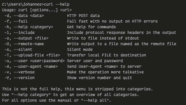Click the "-O, --remote-name" option text
The width and height of the screenshot is (186, 105).
(x=24, y=44)
